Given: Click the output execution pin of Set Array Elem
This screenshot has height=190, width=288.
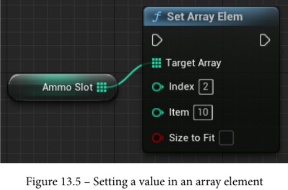Looking at the screenshot, I should click(265, 40).
